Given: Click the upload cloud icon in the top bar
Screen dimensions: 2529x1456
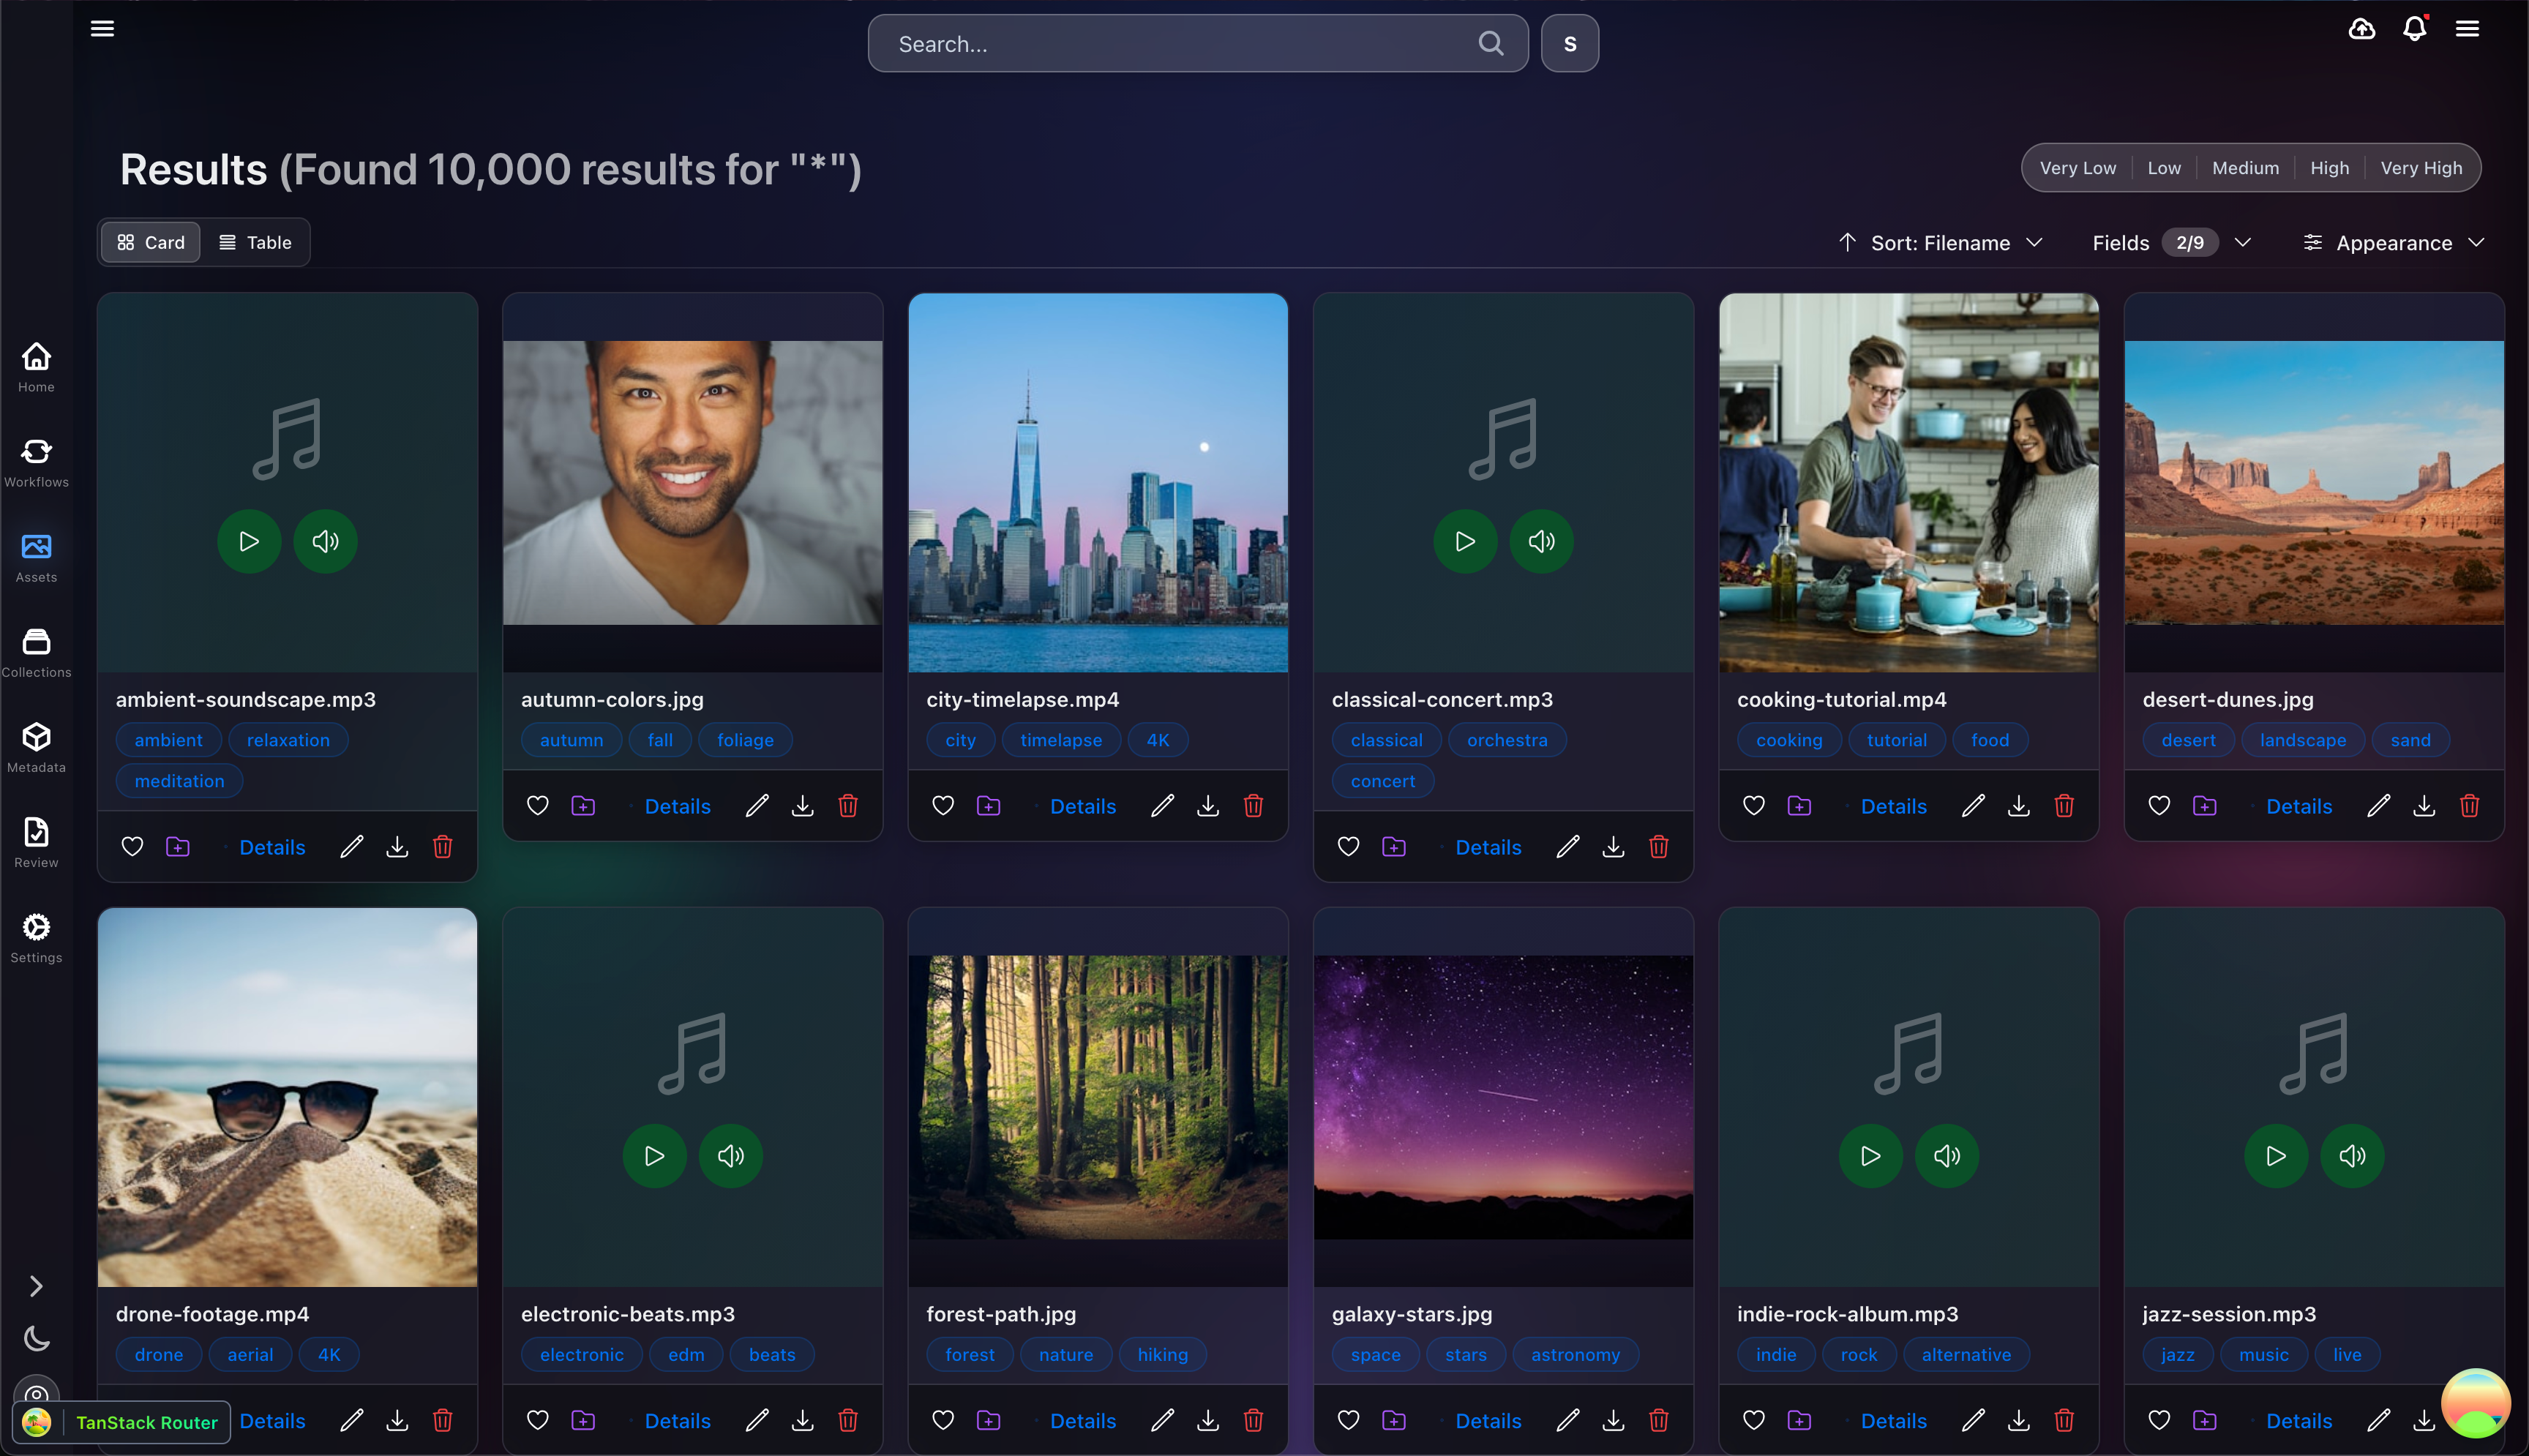Looking at the screenshot, I should click(2361, 29).
